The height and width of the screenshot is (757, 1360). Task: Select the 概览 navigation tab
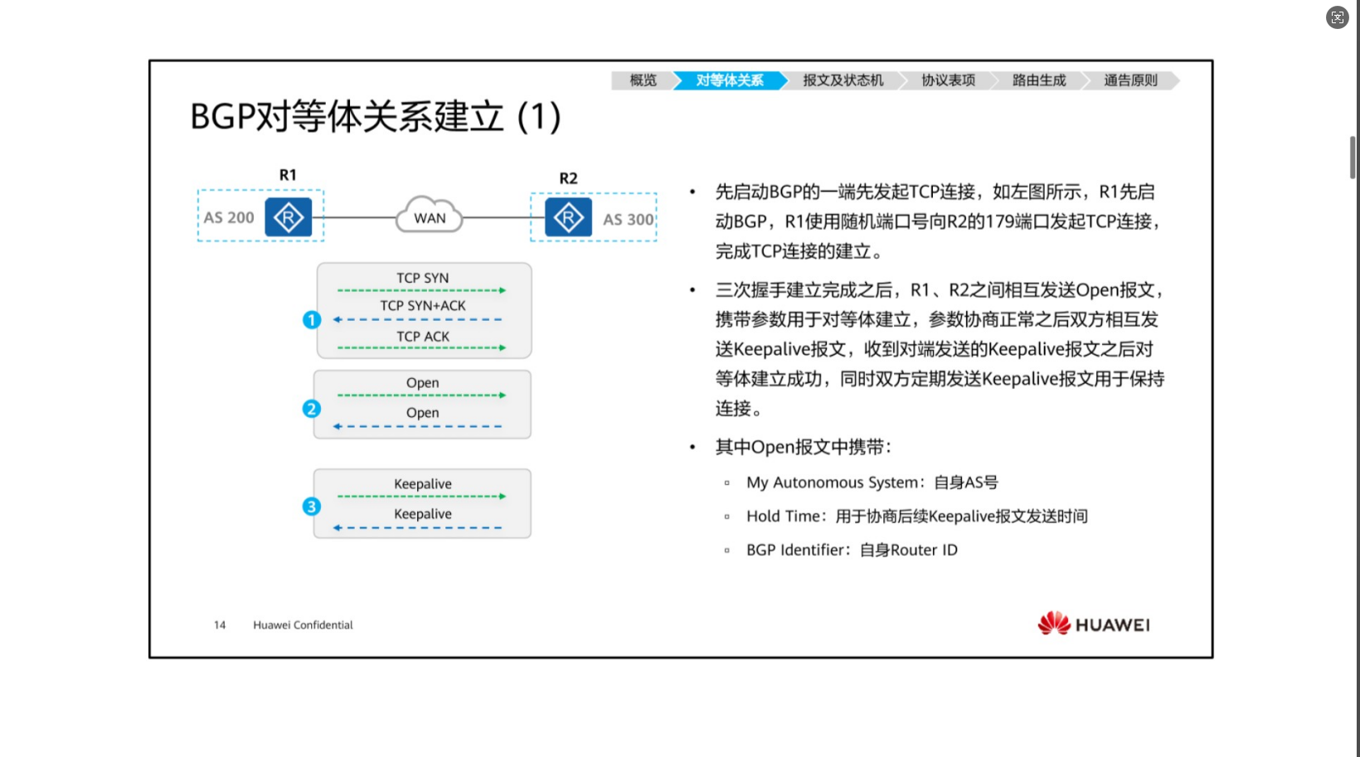click(643, 80)
